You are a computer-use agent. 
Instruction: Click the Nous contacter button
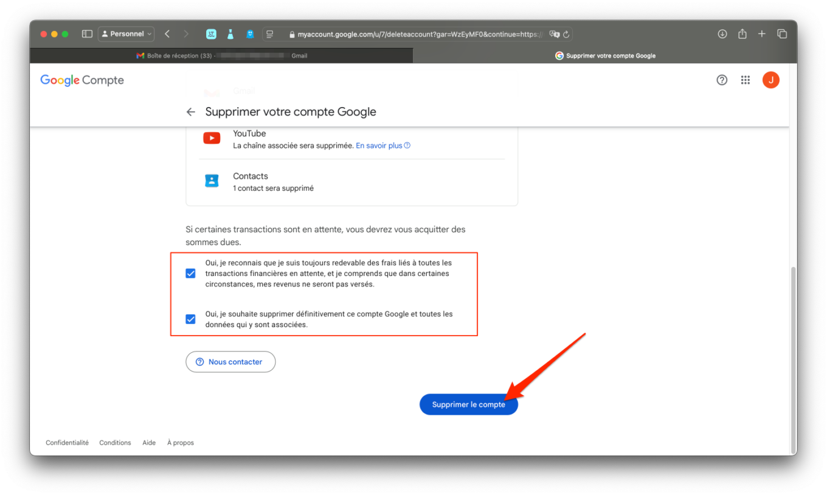230,362
